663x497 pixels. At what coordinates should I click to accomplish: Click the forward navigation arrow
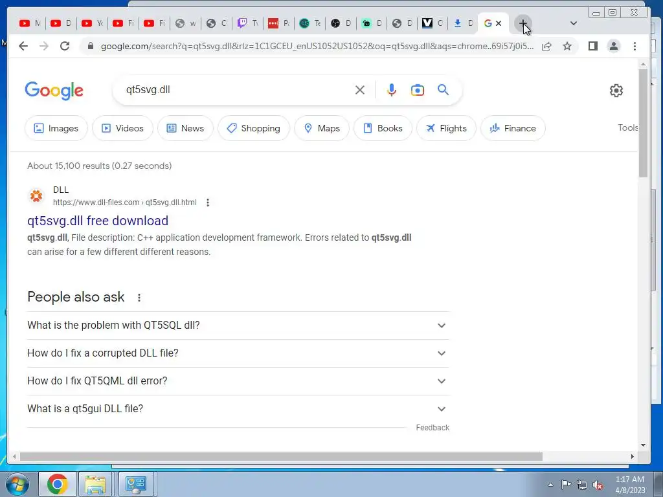(44, 46)
